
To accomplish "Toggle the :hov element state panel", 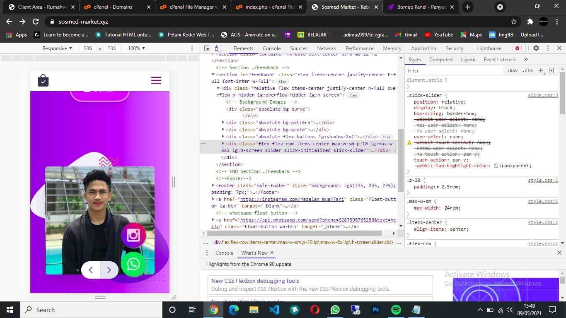I will click(513, 71).
